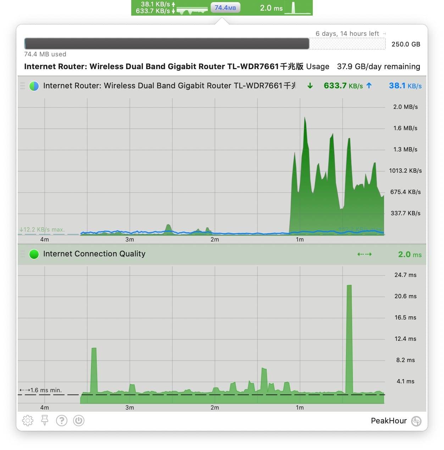Click the 2.0 ms latency menu bar item
The width and height of the screenshot is (444, 450).
pyautogui.click(x=271, y=8)
